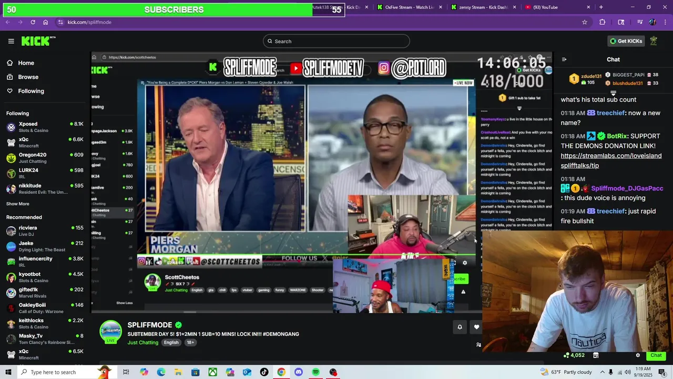673x379 pixels.
Task: Open gifted1k recommended channel
Action: click(45, 292)
